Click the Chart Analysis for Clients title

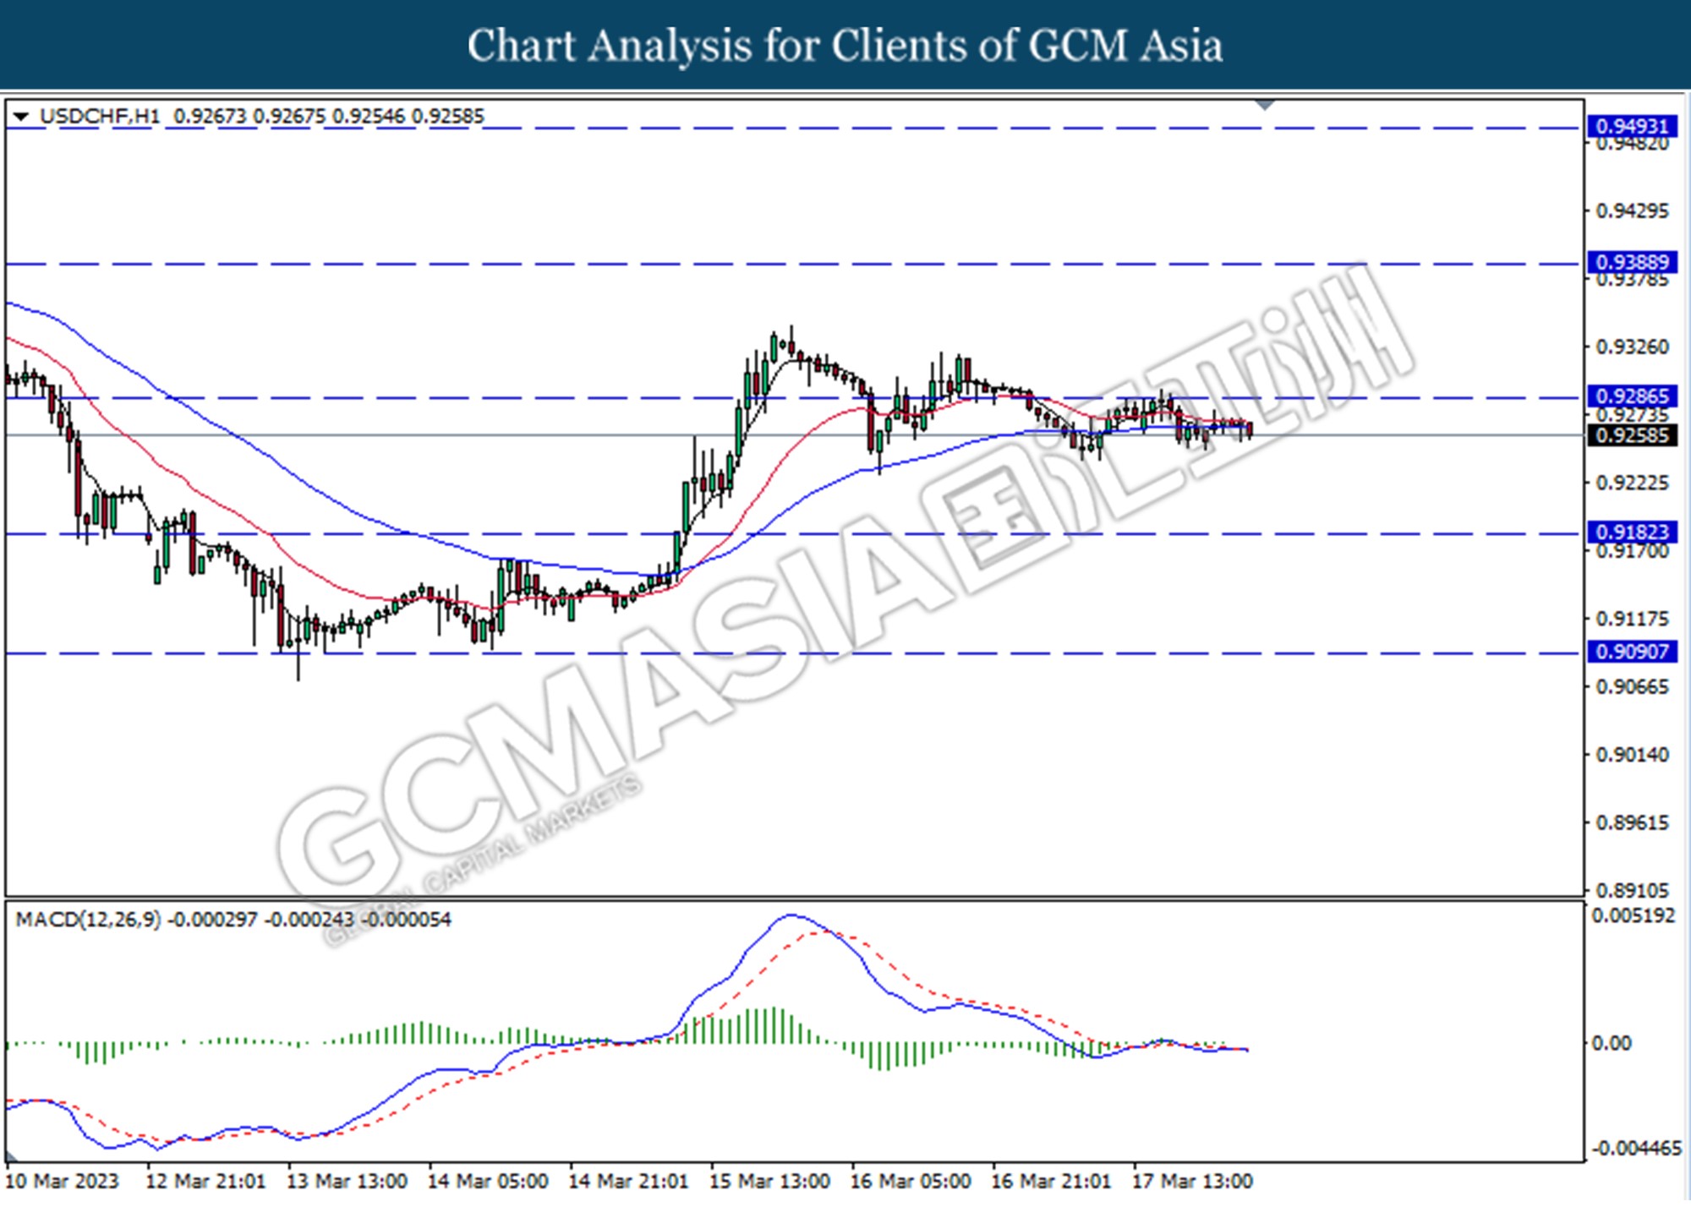(x=845, y=46)
